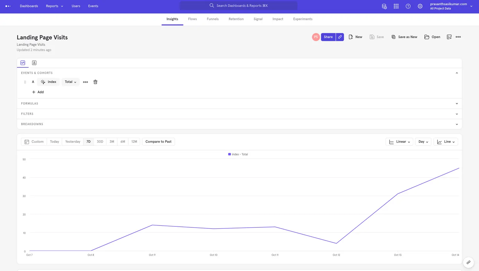
Task: Delete event A using trash icon
Action: point(95,82)
